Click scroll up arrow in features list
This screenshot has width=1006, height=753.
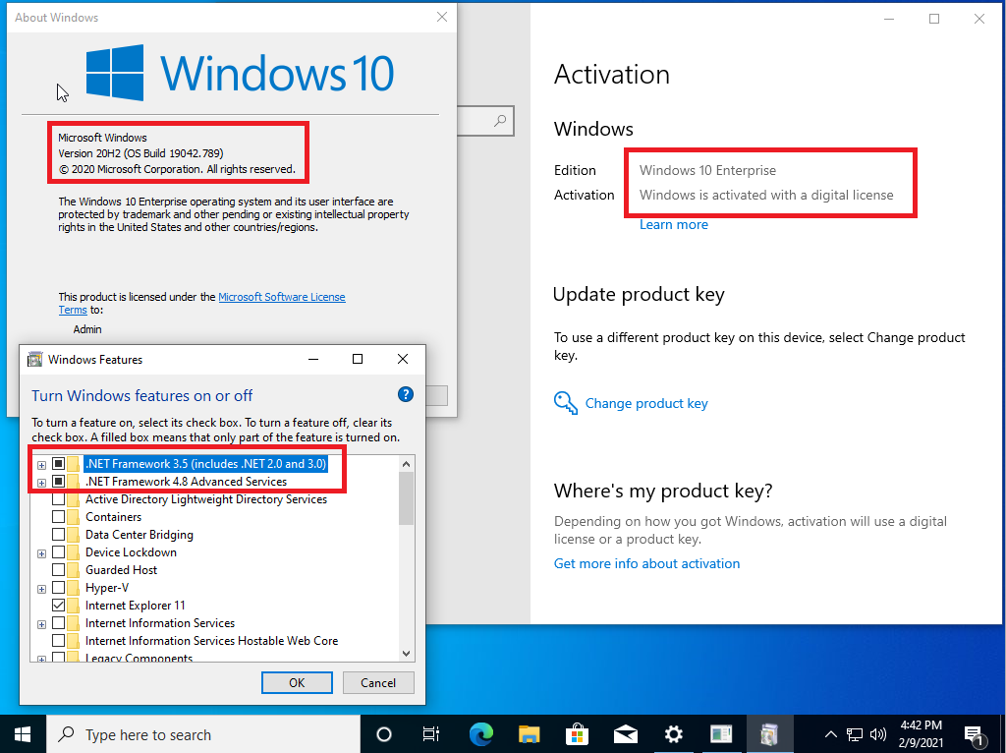click(x=406, y=463)
